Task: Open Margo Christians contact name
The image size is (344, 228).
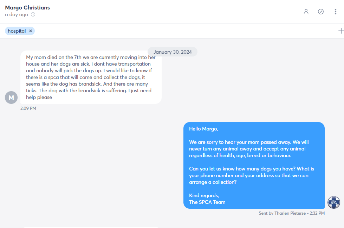Action: tap(27, 8)
